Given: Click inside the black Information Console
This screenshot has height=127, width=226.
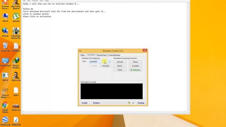Looking at the screenshot, I should point(112,91).
